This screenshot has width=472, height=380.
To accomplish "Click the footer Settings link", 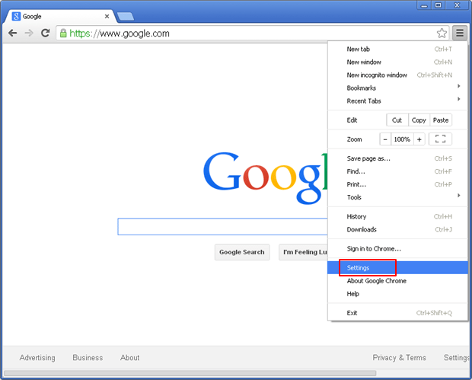I will tap(456, 358).
